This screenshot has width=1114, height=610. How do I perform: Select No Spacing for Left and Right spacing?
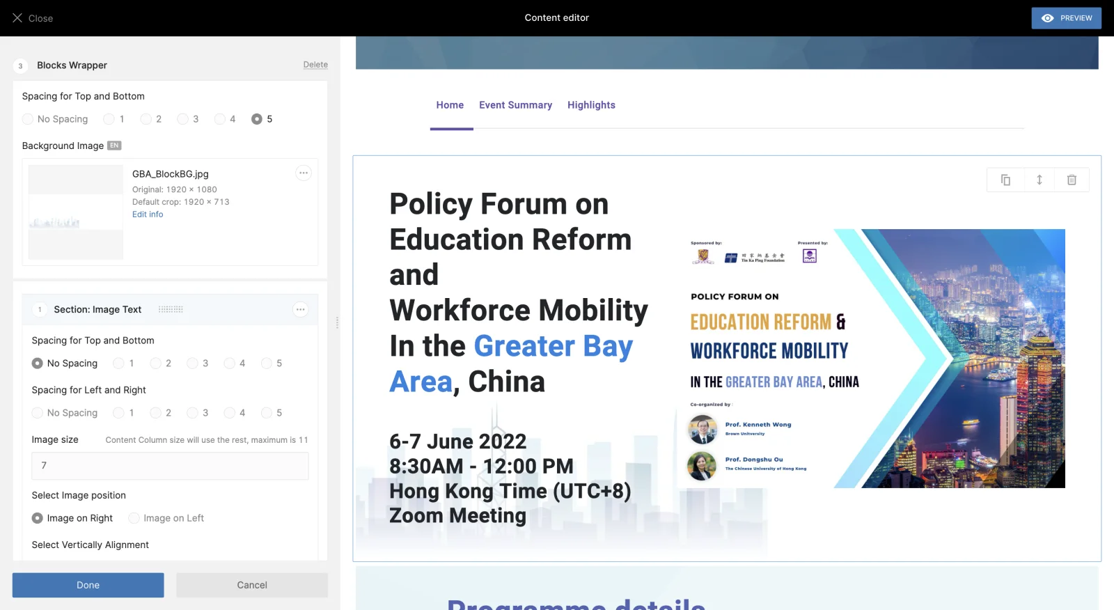(38, 413)
